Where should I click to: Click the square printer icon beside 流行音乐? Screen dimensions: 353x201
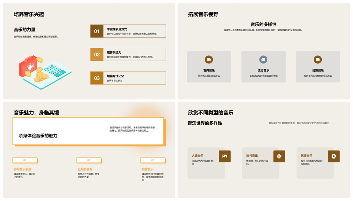pyautogui.click(x=279, y=156)
